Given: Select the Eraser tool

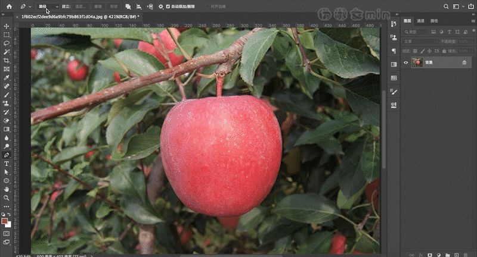Looking at the screenshot, I should (7, 120).
